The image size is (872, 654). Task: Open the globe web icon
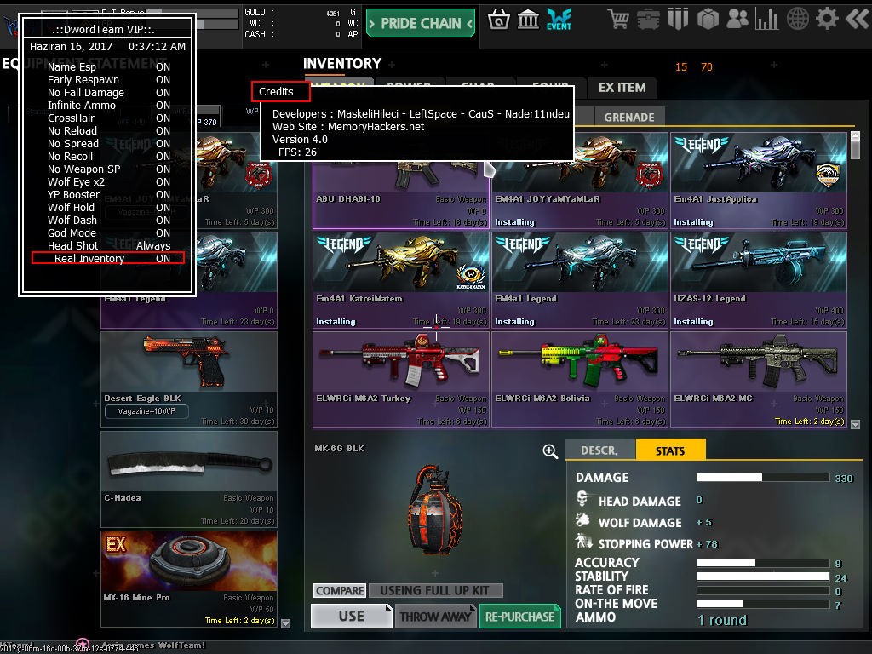(x=797, y=20)
